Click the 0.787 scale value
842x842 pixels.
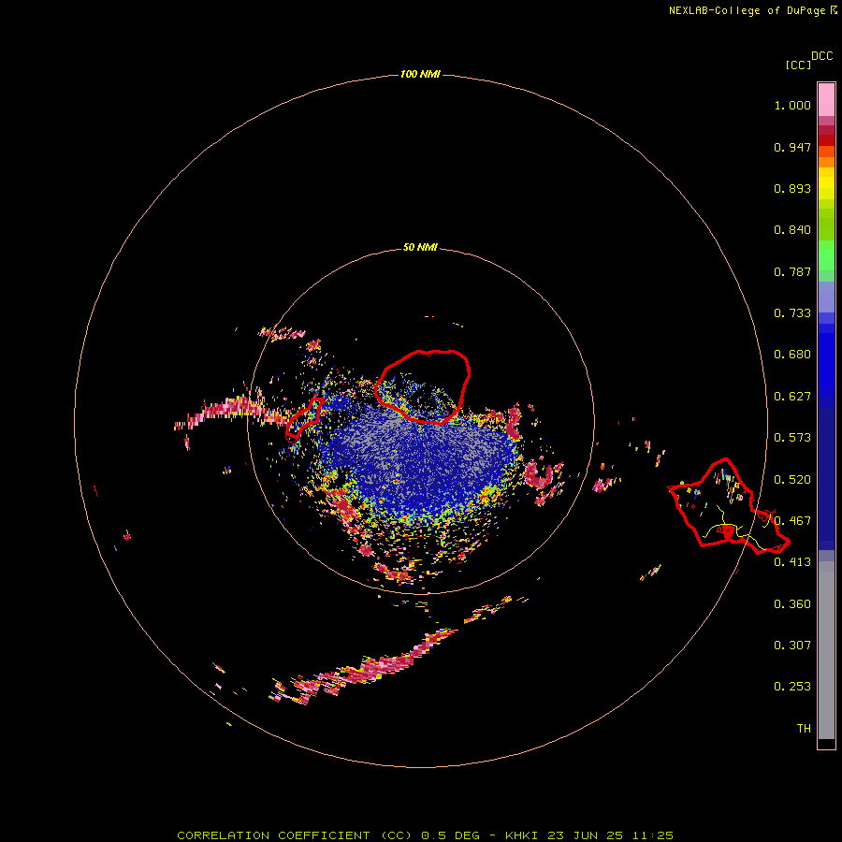click(x=792, y=271)
